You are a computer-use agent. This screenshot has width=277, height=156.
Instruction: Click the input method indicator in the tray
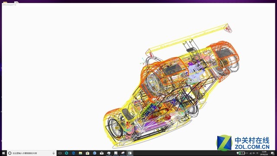coord(257,153)
